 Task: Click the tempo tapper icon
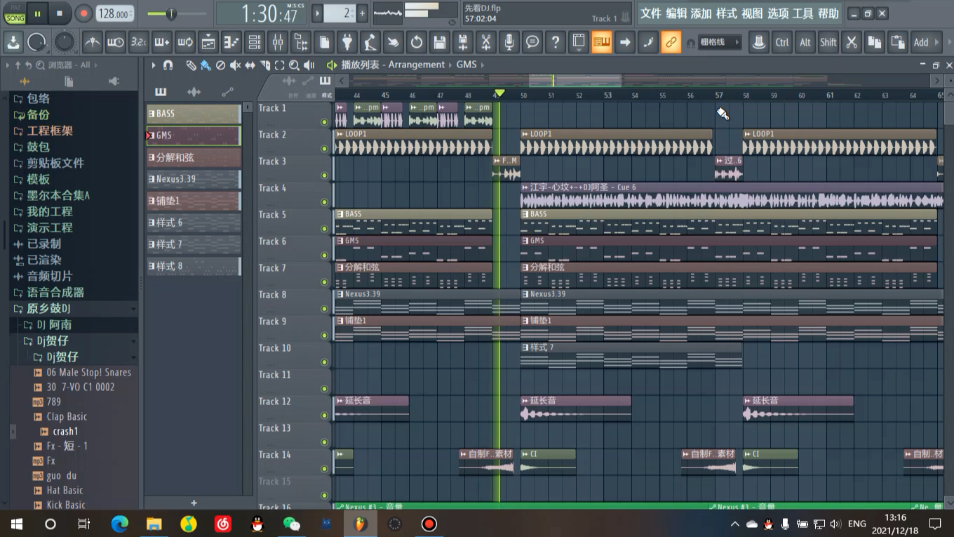pyautogui.click(x=370, y=42)
